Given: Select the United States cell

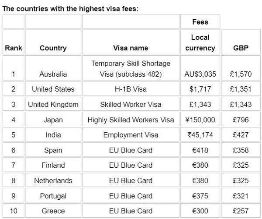Looking at the screenshot, I should coord(53,89).
